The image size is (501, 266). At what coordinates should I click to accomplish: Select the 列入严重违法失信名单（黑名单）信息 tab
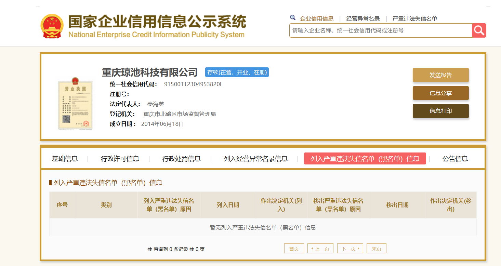click(365, 159)
